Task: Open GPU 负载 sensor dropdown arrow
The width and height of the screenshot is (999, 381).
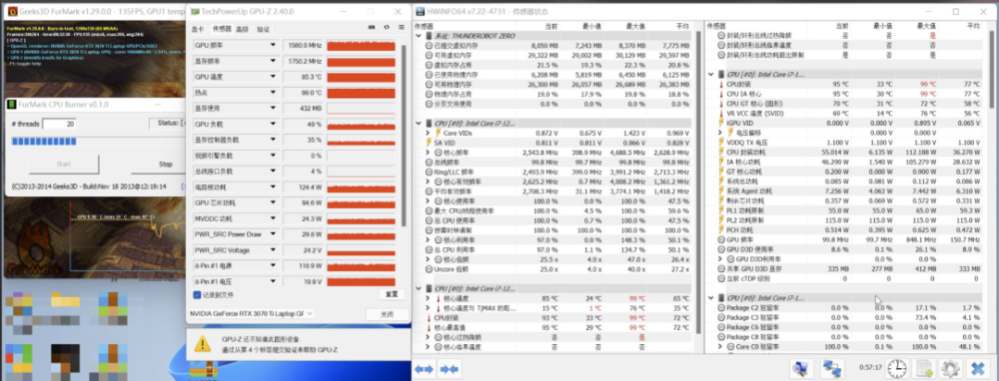Action: 274,124
